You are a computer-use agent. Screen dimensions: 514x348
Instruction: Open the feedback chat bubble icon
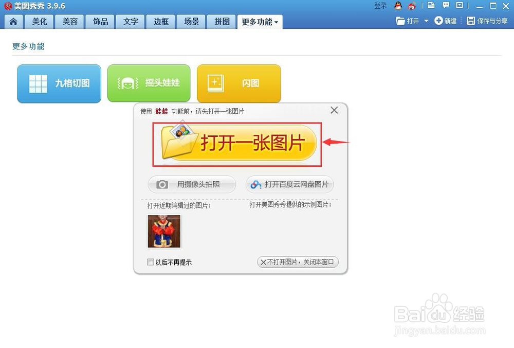click(x=446, y=5)
